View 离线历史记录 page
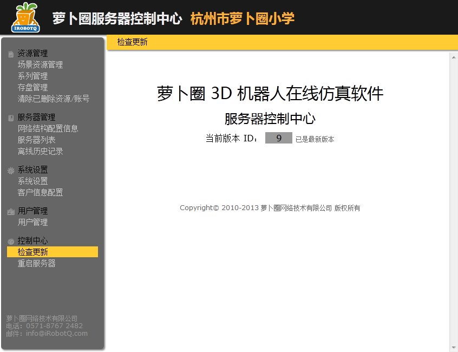Screen dimensions: 458x352 click(x=40, y=151)
